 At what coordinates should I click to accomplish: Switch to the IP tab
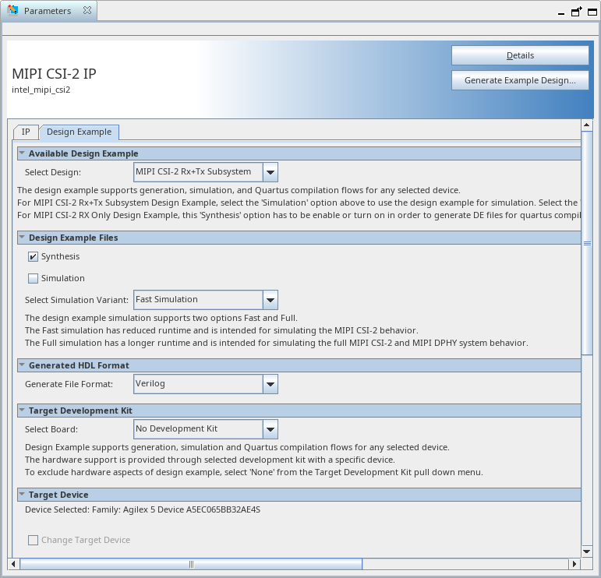click(x=26, y=132)
